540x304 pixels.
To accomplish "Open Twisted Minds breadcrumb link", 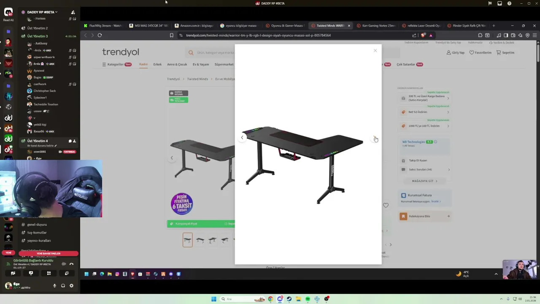I will (x=197, y=79).
